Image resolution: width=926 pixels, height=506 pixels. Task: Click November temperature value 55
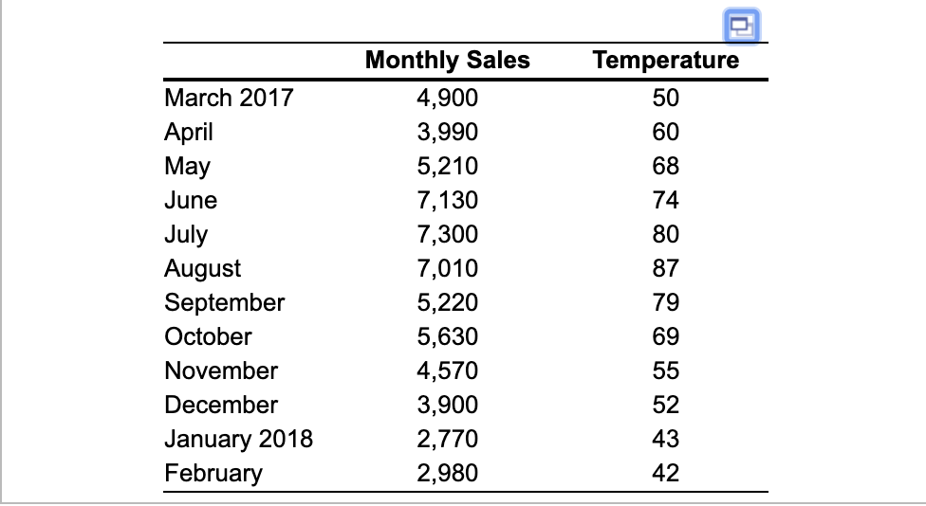pos(666,370)
